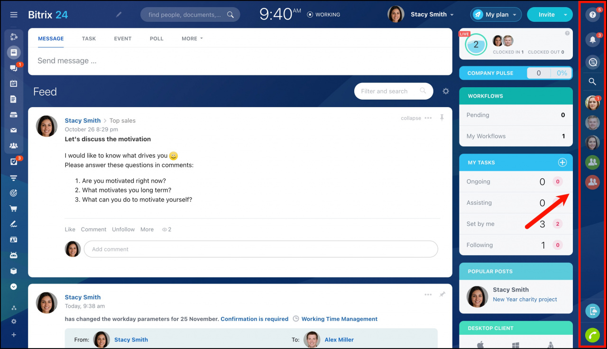The width and height of the screenshot is (607, 349).
Task: Open the green phone dialer button
Action: [x=592, y=335]
